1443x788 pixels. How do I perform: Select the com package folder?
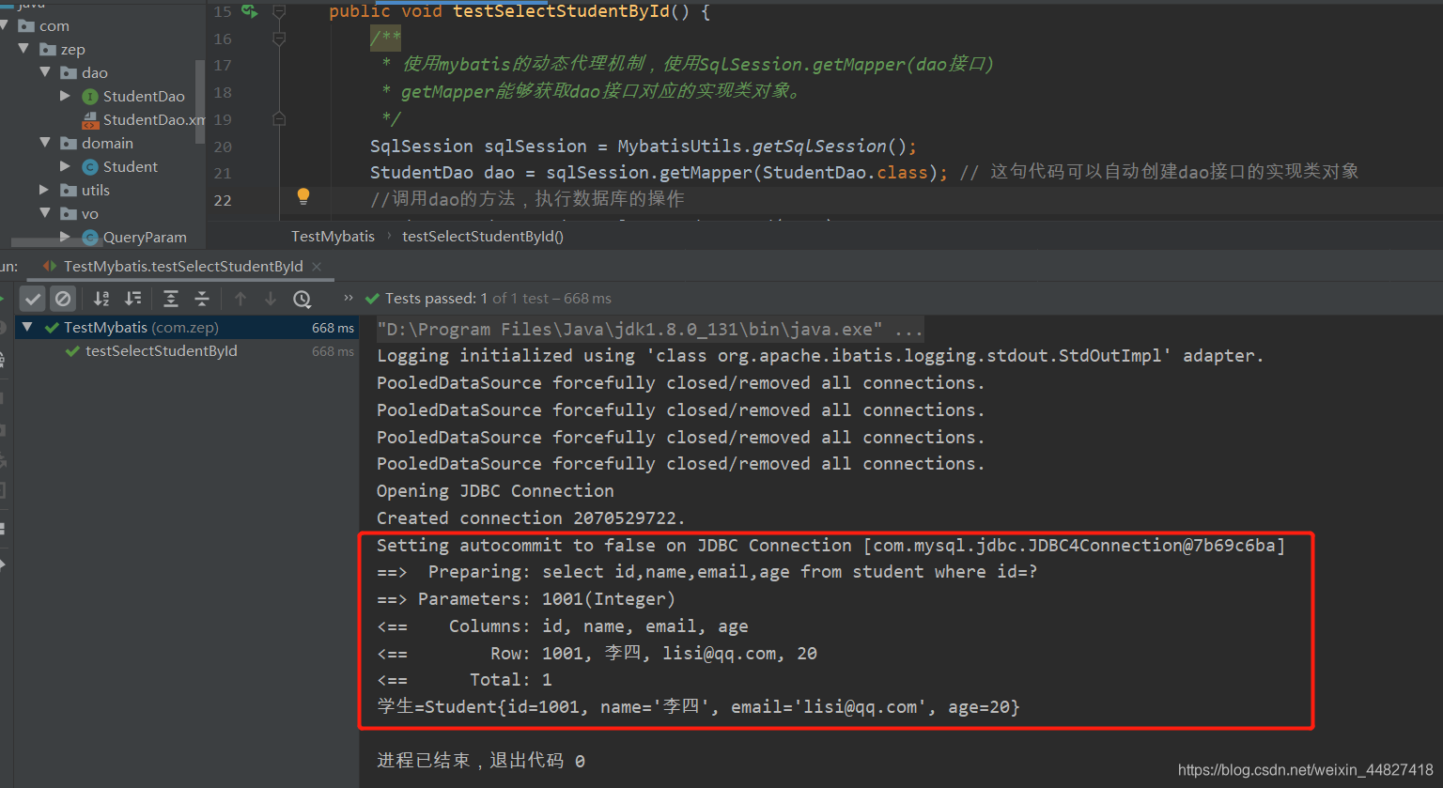pos(44,25)
